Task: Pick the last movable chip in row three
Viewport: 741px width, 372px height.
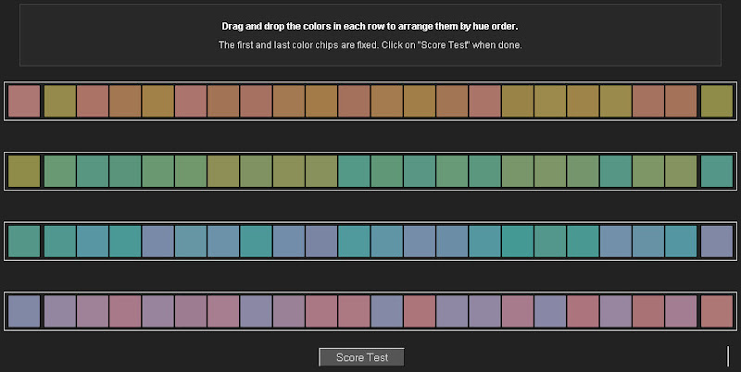Action: [680, 242]
